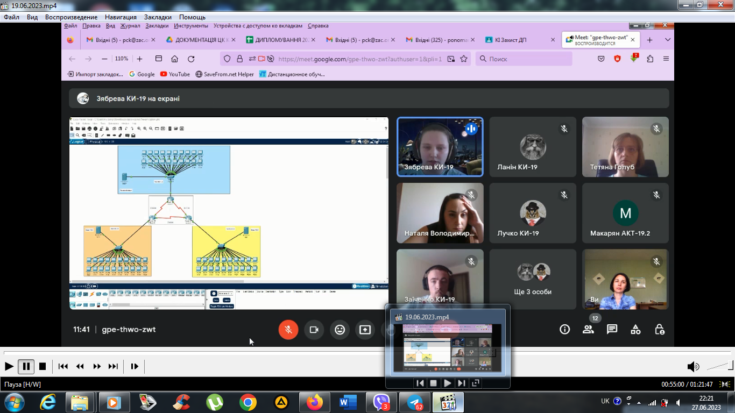Screen dimensions: 735x413
Task: Stop playback with the Stop button
Action: (x=43, y=366)
